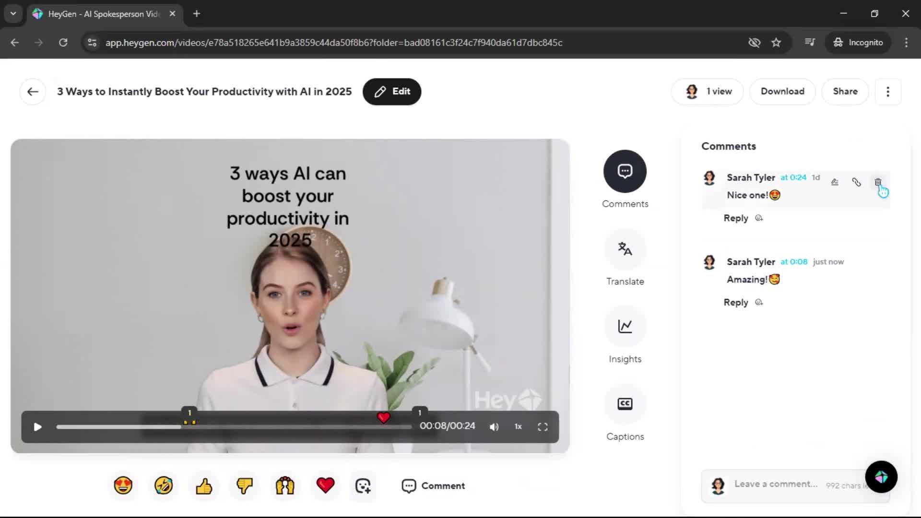Switch to the Comments panel

(625, 172)
